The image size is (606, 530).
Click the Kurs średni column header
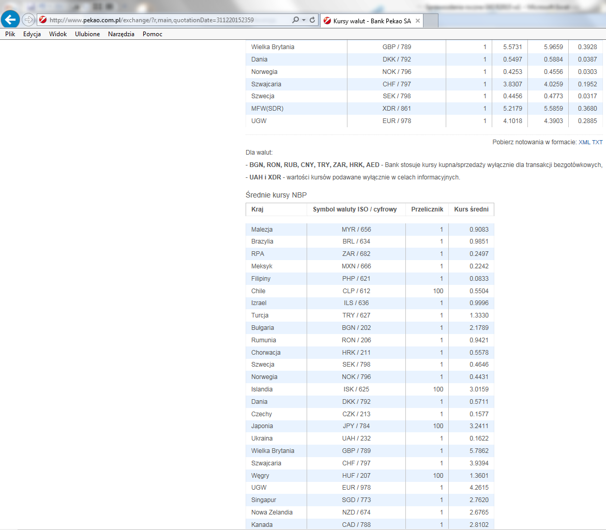[x=471, y=209]
